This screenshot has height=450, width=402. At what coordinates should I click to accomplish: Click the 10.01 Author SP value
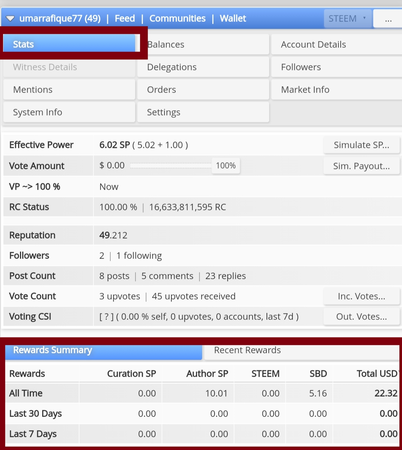(216, 393)
